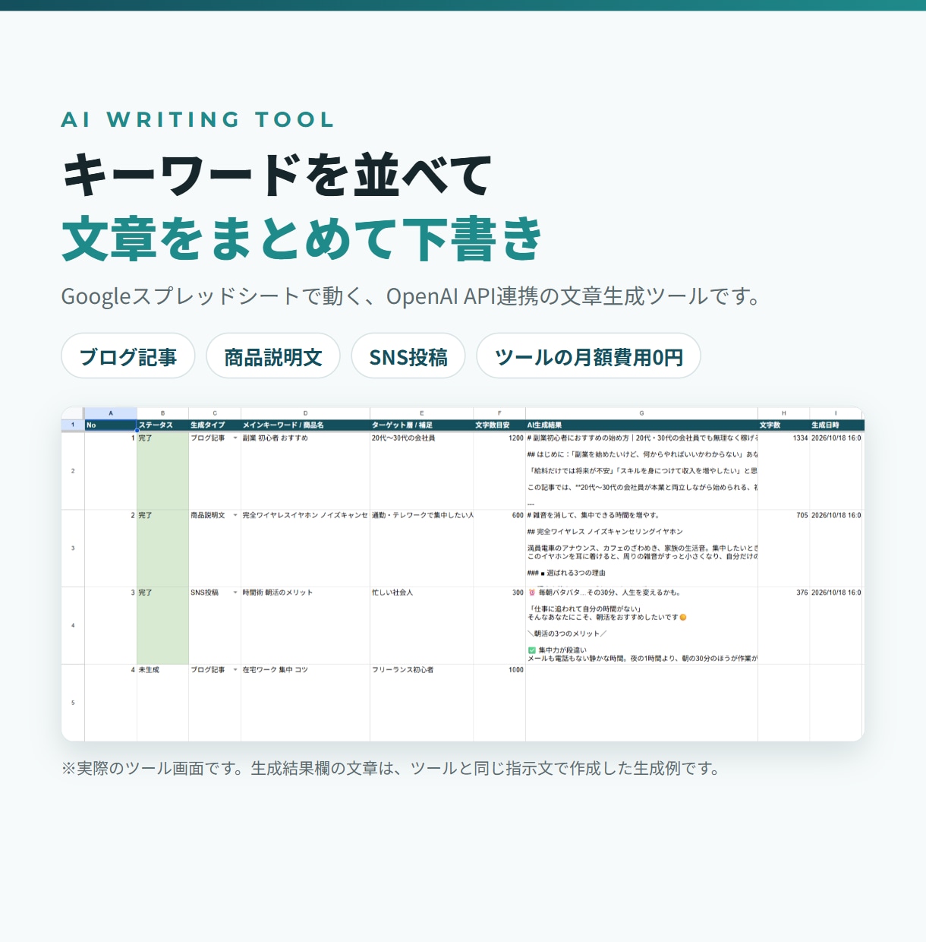Screen dimensions: 926x942
Task: Click the 時間術 朝活のメリット keyword cell
Action: pos(305,625)
